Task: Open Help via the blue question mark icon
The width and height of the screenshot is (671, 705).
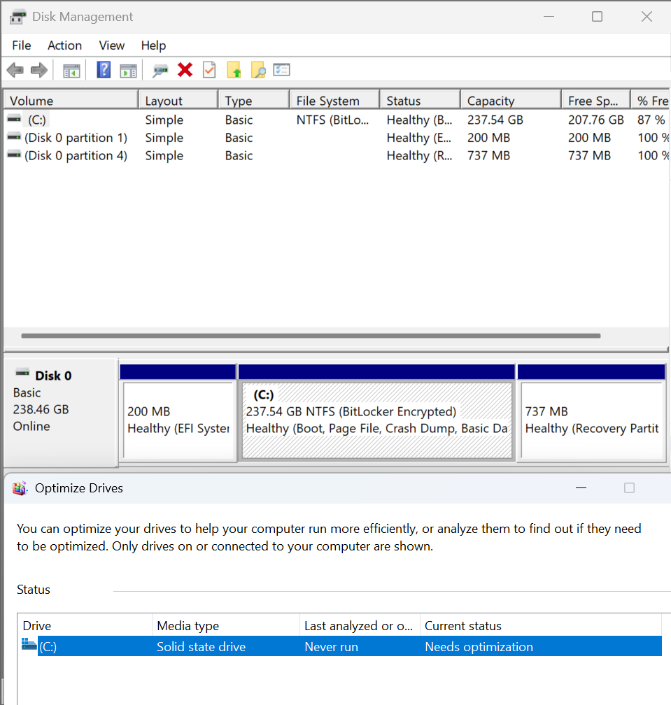Action: click(x=104, y=70)
